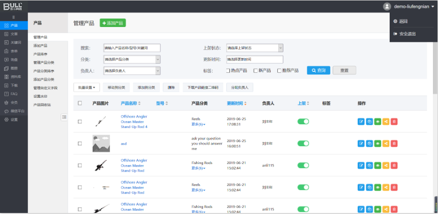Tick the select-all checkbox in table header
The height and width of the screenshot is (214, 438).
pyautogui.click(x=80, y=103)
